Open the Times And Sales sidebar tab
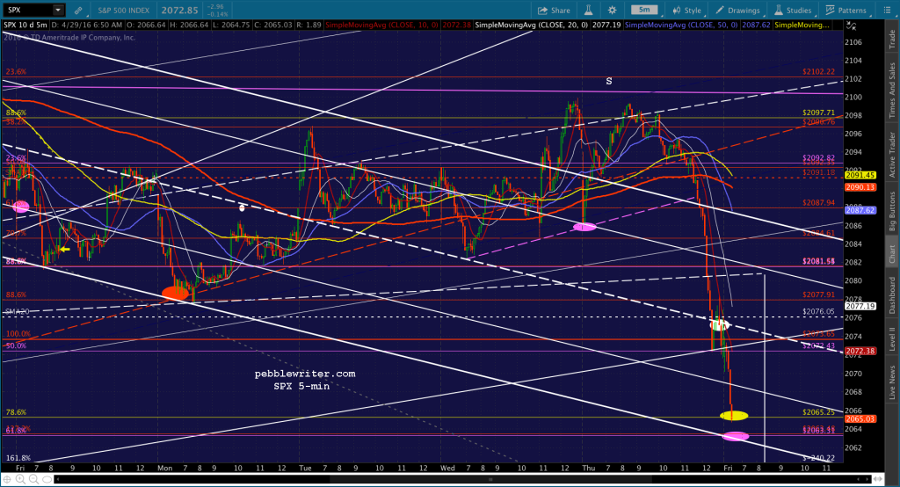Screen dimensions: 900x487 click(x=892, y=91)
